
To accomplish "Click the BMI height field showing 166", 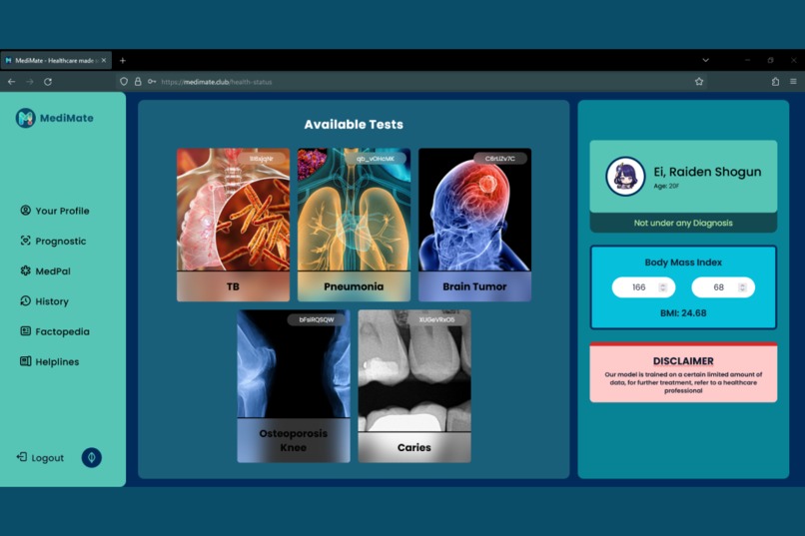I will (x=643, y=287).
